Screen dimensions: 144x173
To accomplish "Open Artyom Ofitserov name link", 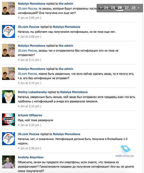I will [x=30, y=115].
